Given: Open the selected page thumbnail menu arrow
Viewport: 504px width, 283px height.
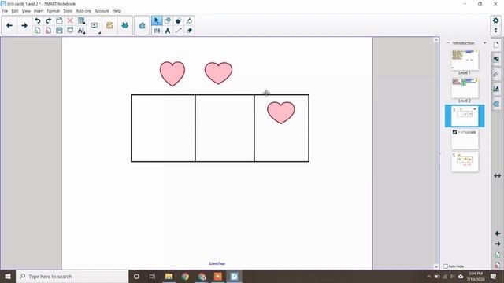Looking at the screenshot, I should [x=475, y=109].
